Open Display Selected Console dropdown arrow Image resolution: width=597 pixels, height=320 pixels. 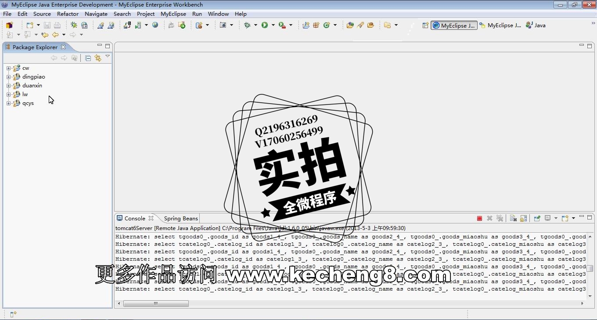tap(556, 218)
